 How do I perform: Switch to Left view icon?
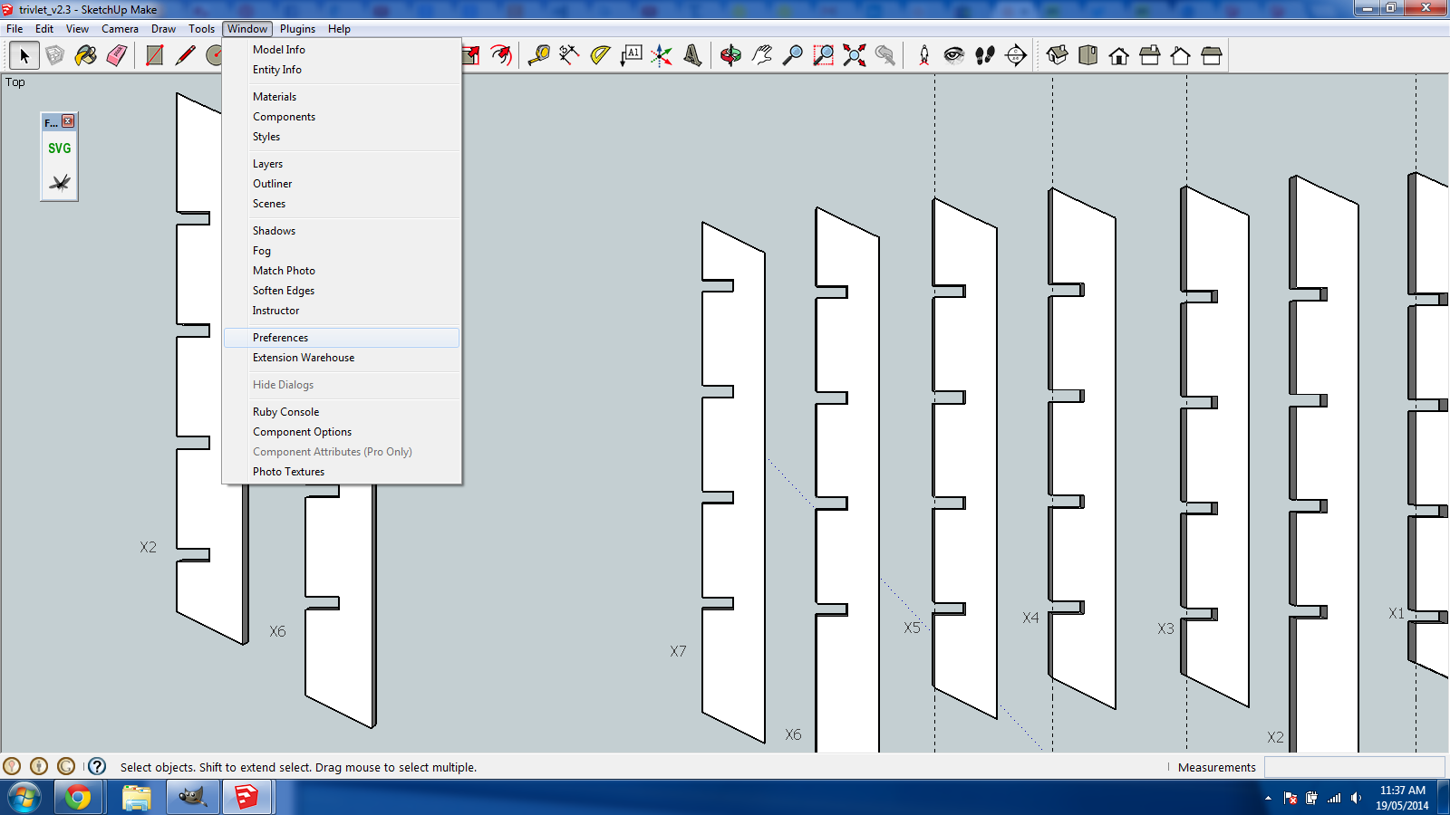coord(1212,56)
